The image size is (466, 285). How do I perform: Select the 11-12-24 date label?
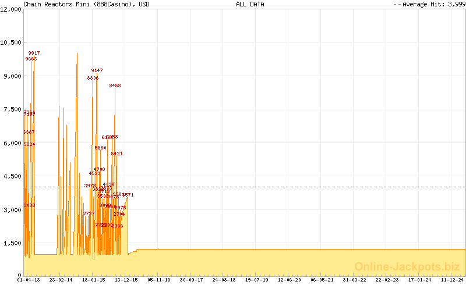[452, 280]
